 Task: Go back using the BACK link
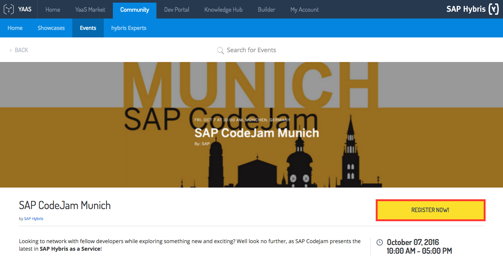pyautogui.click(x=19, y=50)
